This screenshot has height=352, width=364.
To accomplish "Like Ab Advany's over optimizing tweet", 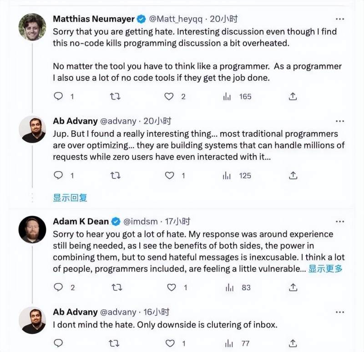I will point(169,175).
